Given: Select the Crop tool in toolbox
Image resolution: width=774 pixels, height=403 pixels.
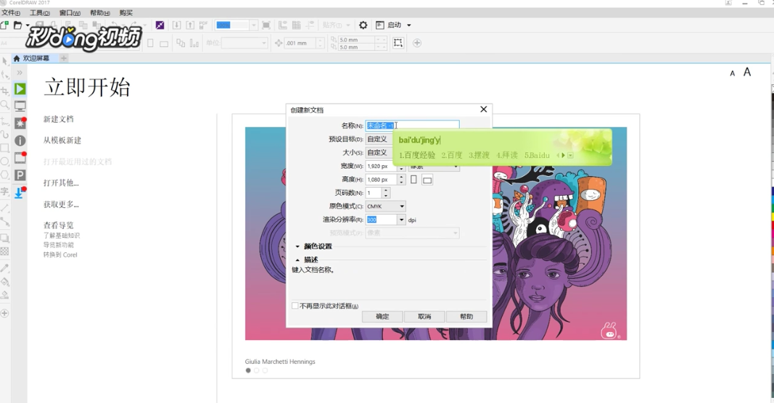Looking at the screenshot, I should pyautogui.click(x=4, y=91).
